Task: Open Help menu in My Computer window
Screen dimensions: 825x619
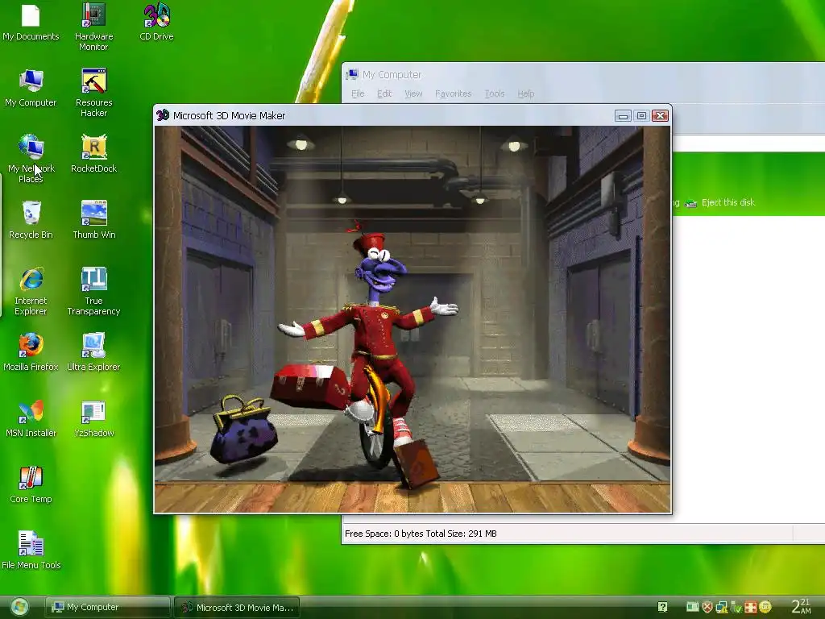Action: (x=525, y=93)
